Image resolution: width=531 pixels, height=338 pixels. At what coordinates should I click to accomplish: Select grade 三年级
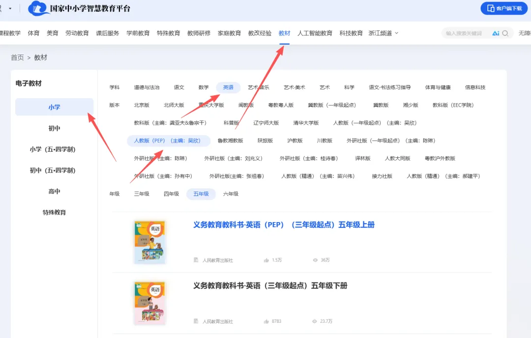click(x=142, y=194)
